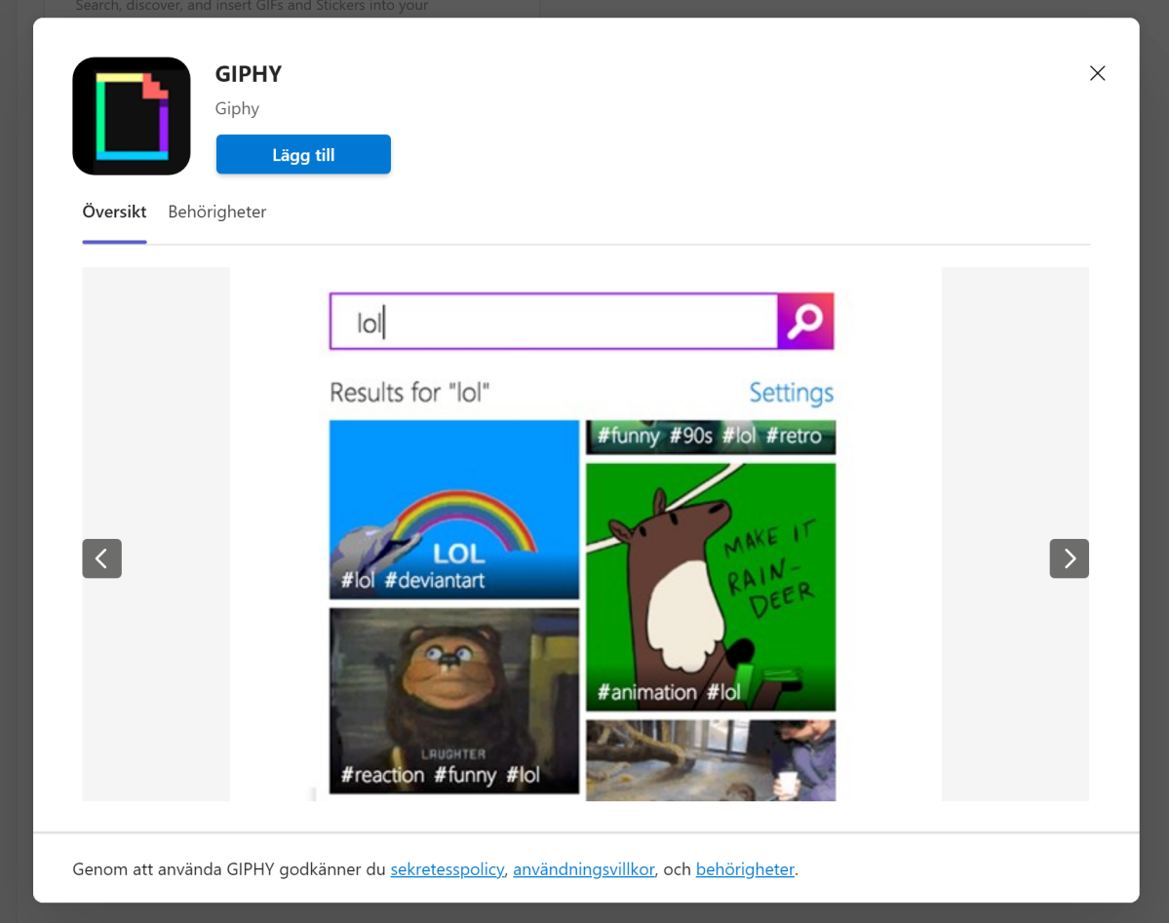Image resolution: width=1169 pixels, height=923 pixels.
Task: Select the rainbow LOL GIF thumbnail
Action: point(454,510)
